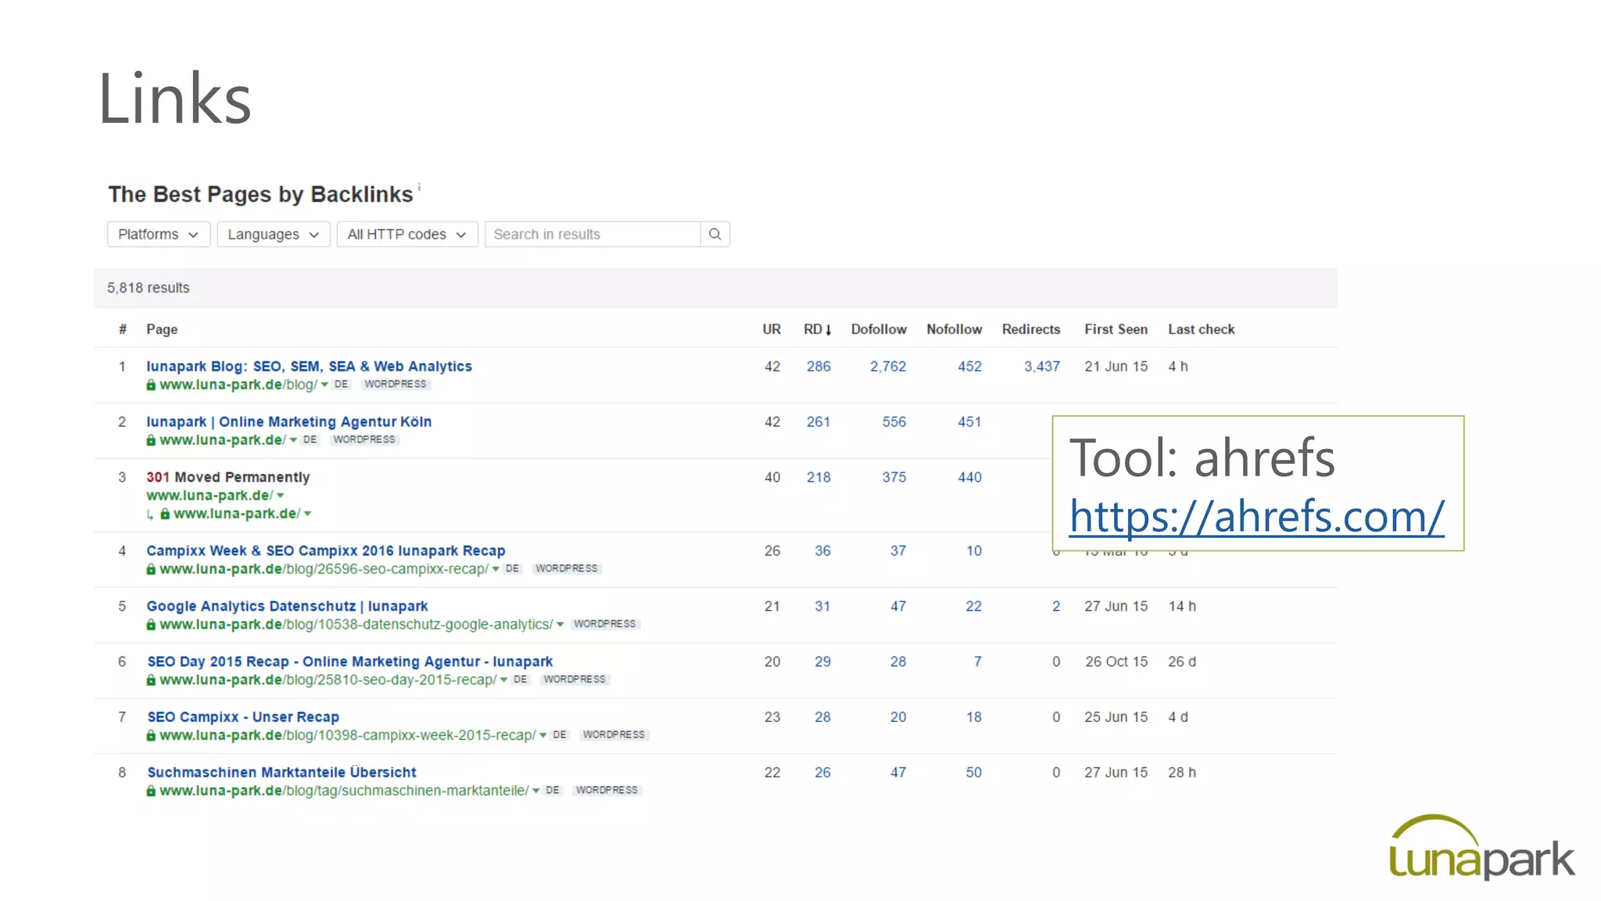1601x901 pixels.
Task: Click the 5,818 results text
Action: (x=149, y=288)
